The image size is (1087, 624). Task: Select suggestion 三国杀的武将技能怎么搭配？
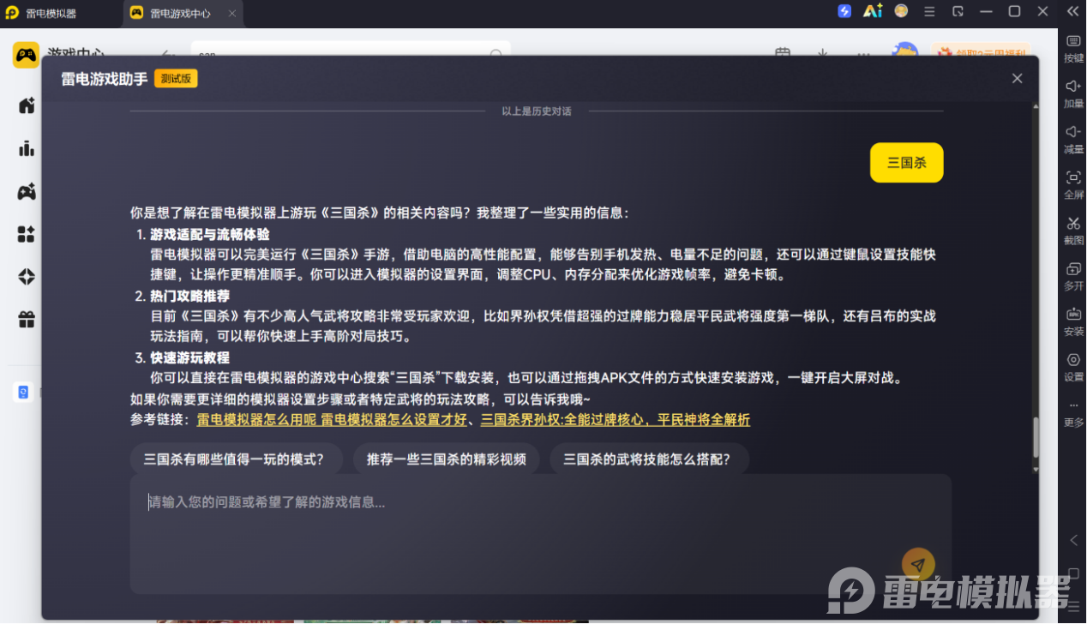coord(649,459)
